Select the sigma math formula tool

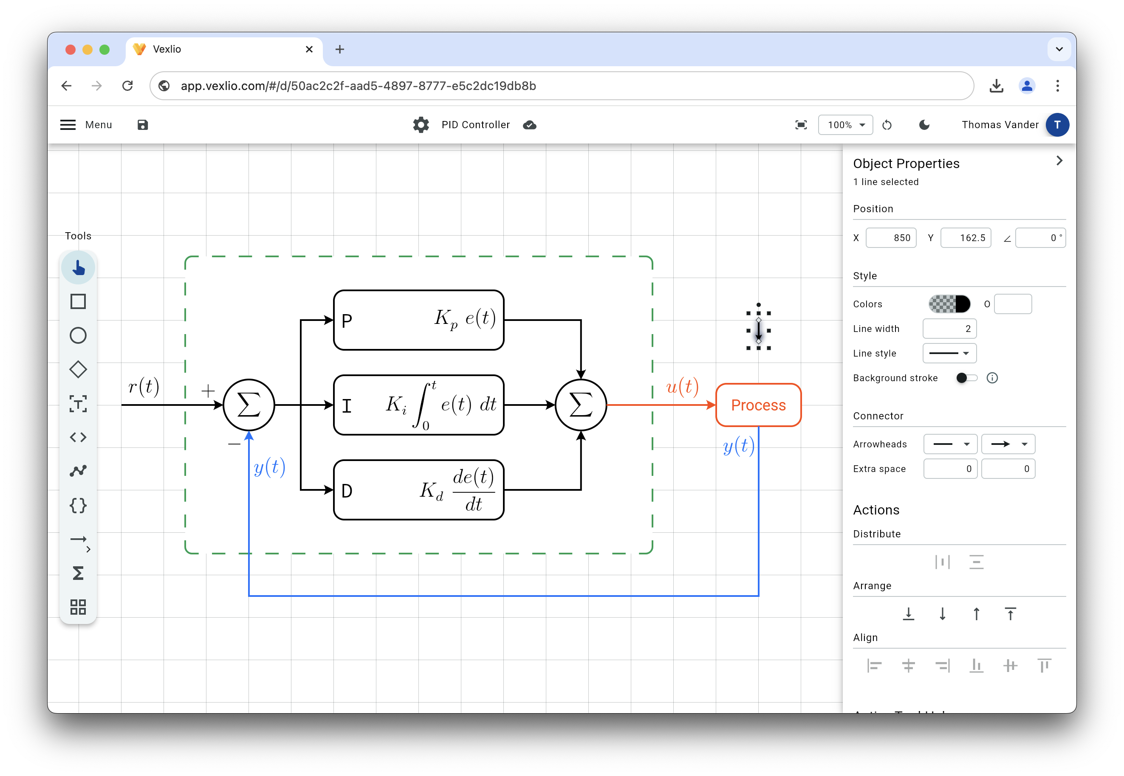(x=78, y=574)
